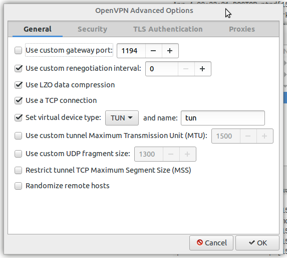Decrease gateway port with minus button
287x258 pixels.
(153, 51)
